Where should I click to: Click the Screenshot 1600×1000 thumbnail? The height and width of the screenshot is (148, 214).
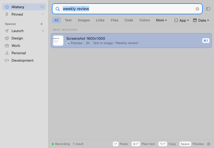click(58, 41)
